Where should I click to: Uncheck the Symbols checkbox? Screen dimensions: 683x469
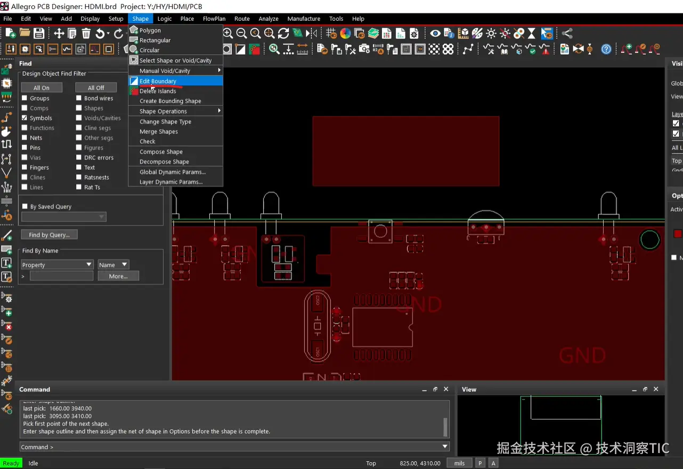coord(25,118)
